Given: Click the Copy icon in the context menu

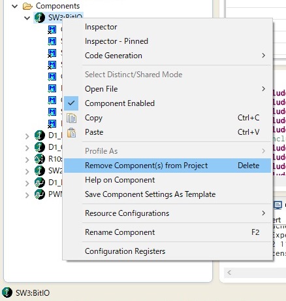Looking at the screenshot, I should [x=71, y=118].
